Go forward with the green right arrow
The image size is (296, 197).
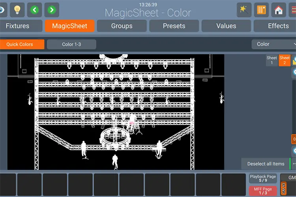52,10
